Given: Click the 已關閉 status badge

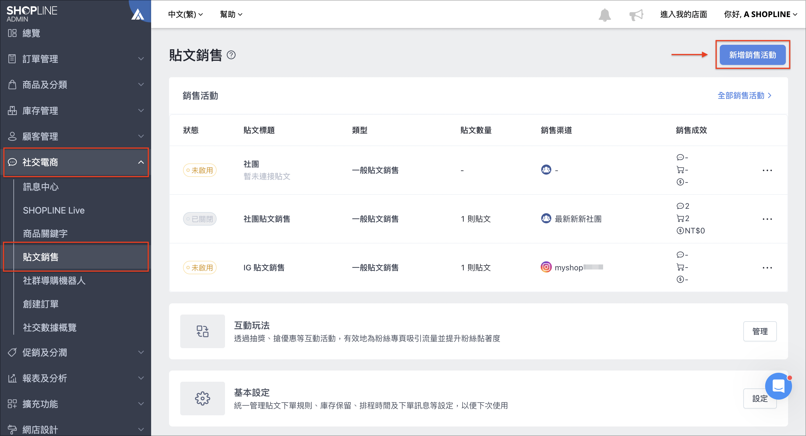Looking at the screenshot, I should (200, 219).
